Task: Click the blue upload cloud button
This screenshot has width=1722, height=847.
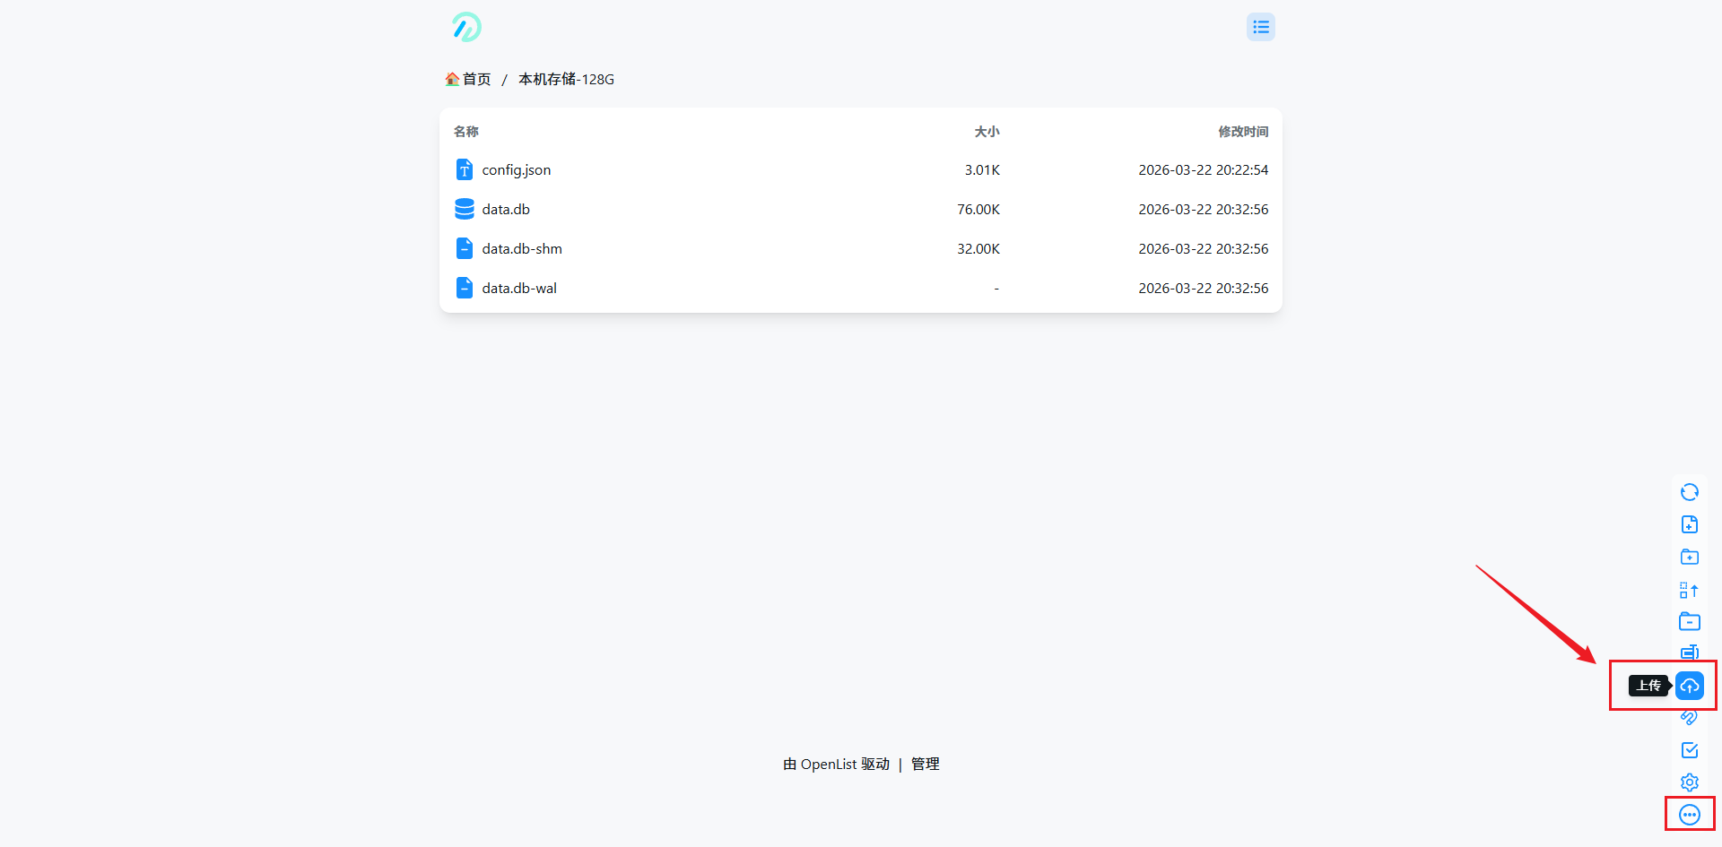Action: point(1689,686)
